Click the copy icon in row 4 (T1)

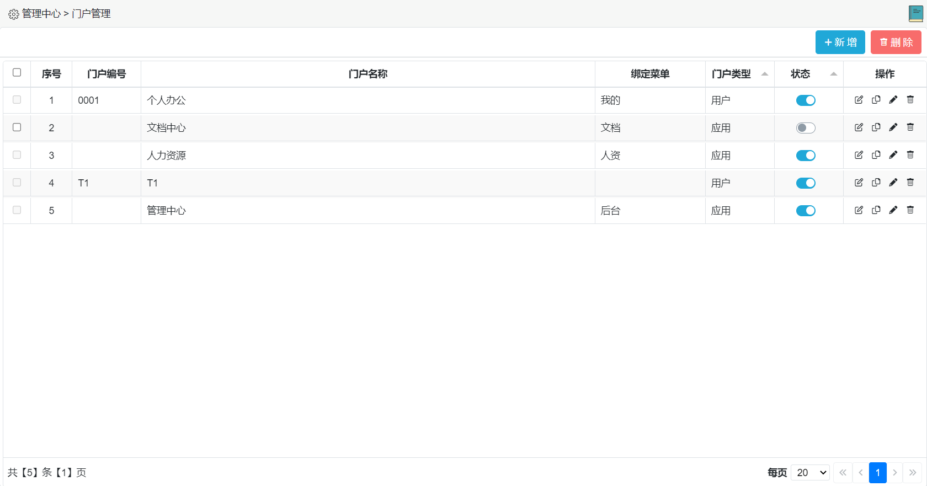(876, 183)
